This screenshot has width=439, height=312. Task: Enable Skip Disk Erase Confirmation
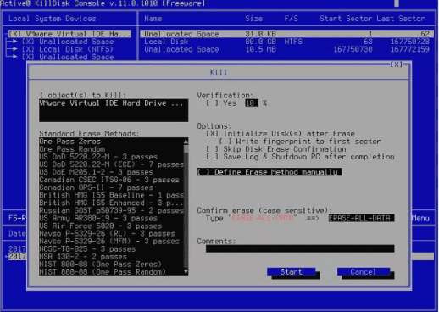[212, 149]
